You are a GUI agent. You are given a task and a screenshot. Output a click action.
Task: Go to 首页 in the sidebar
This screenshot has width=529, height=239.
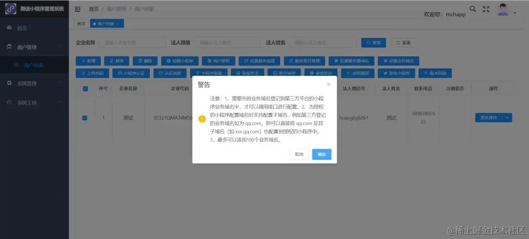[34, 28]
